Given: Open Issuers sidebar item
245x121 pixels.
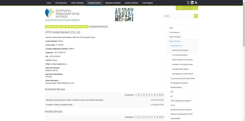Looking at the screenshot, I should pyautogui.click(x=182, y=105).
